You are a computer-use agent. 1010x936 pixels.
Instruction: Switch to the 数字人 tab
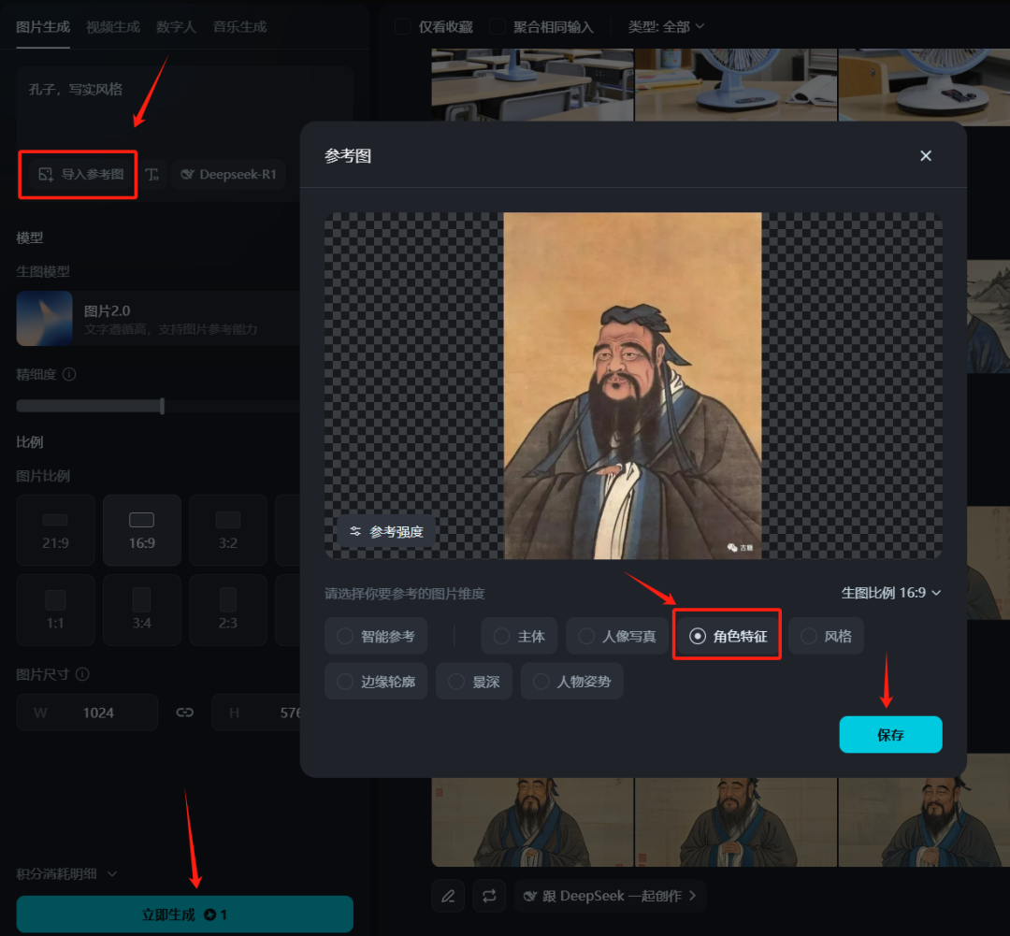tap(176, 26)
